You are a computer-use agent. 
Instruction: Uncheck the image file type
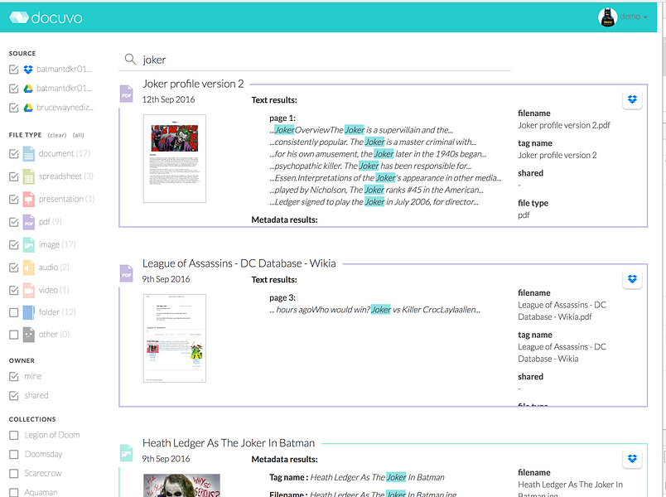13,244
